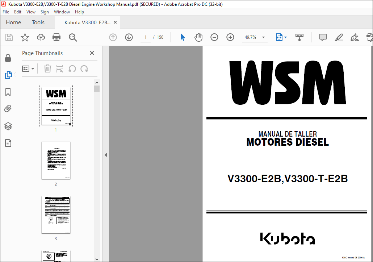Select the page 2 thumbnail
373x262 pixels.
(55, 161)
